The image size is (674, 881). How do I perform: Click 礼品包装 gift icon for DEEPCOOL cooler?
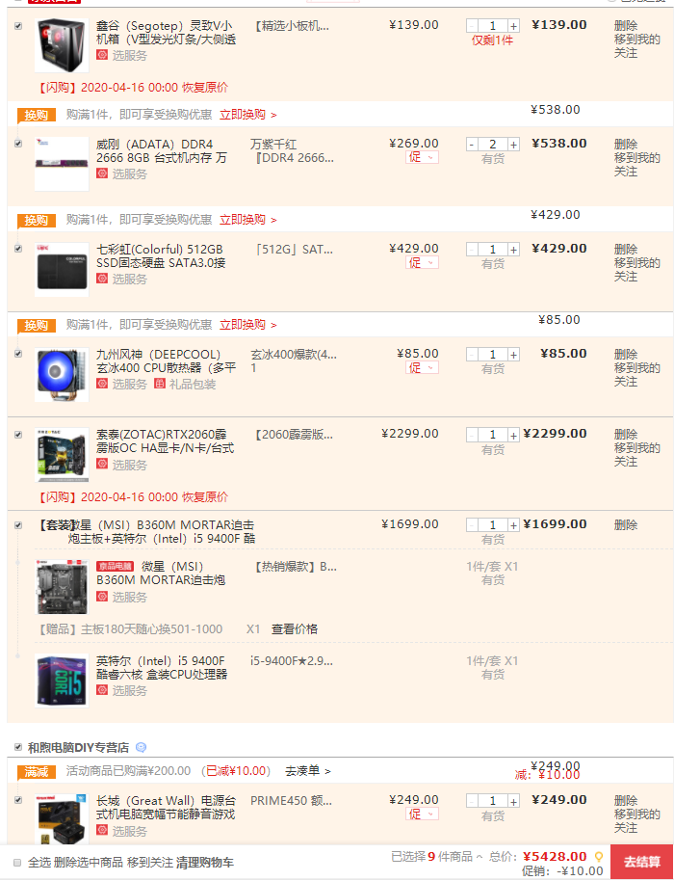pos(160,384)
